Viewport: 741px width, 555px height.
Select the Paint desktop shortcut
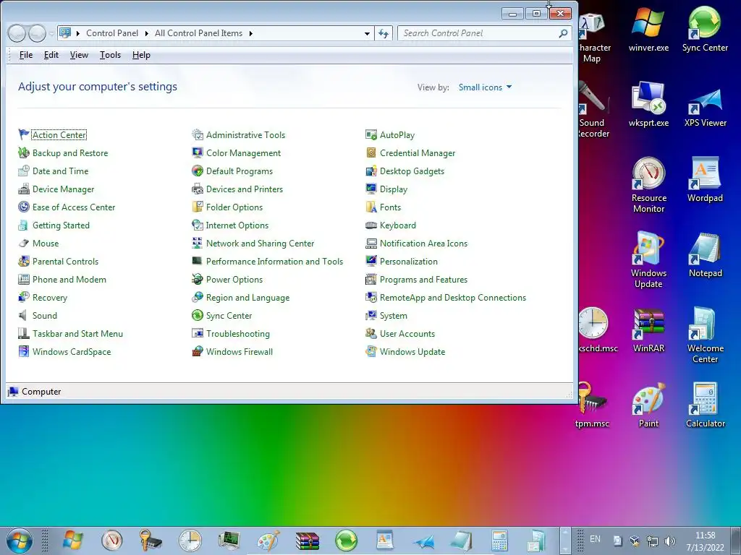point(649,405)
